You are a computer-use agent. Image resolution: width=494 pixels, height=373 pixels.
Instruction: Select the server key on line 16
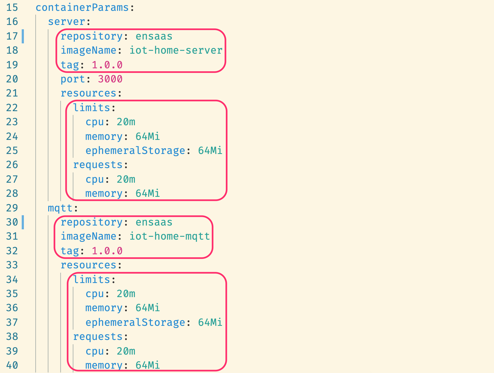coord(67,22)
